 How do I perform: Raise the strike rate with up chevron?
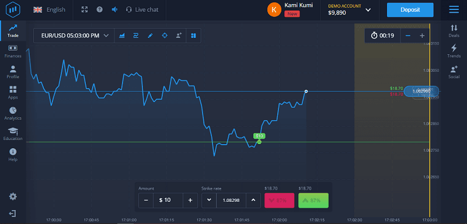[253, 200]
